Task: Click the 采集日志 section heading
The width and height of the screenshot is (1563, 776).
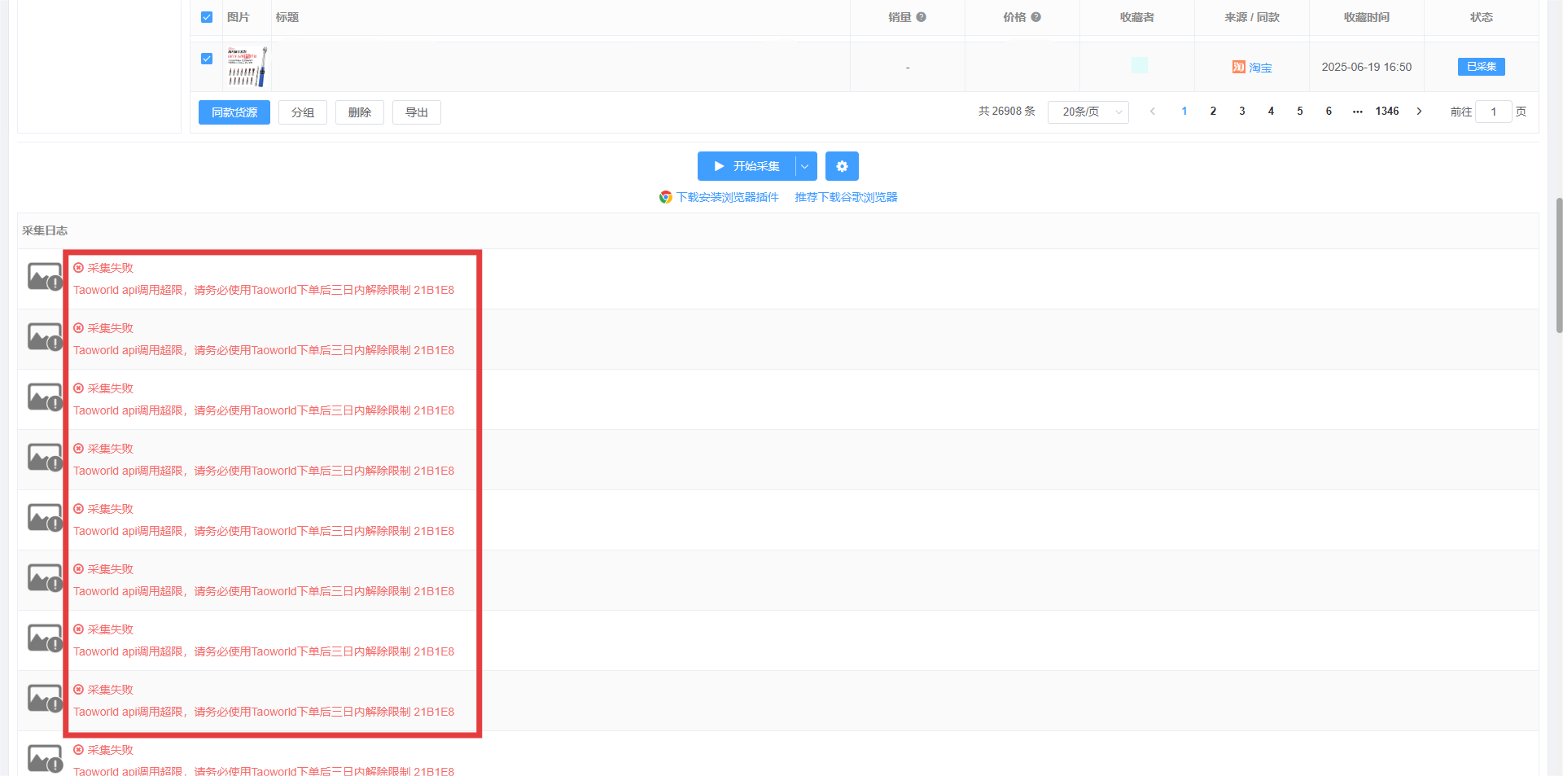Action: [x=45, y=231]
